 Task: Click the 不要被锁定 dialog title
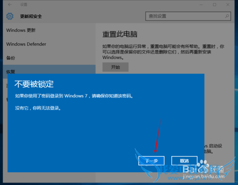pyautogui.click(x=34, y=84)
